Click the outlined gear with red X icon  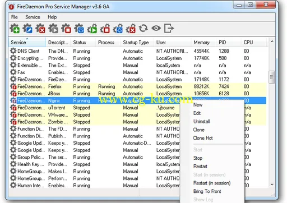click(x=131, y=29)
